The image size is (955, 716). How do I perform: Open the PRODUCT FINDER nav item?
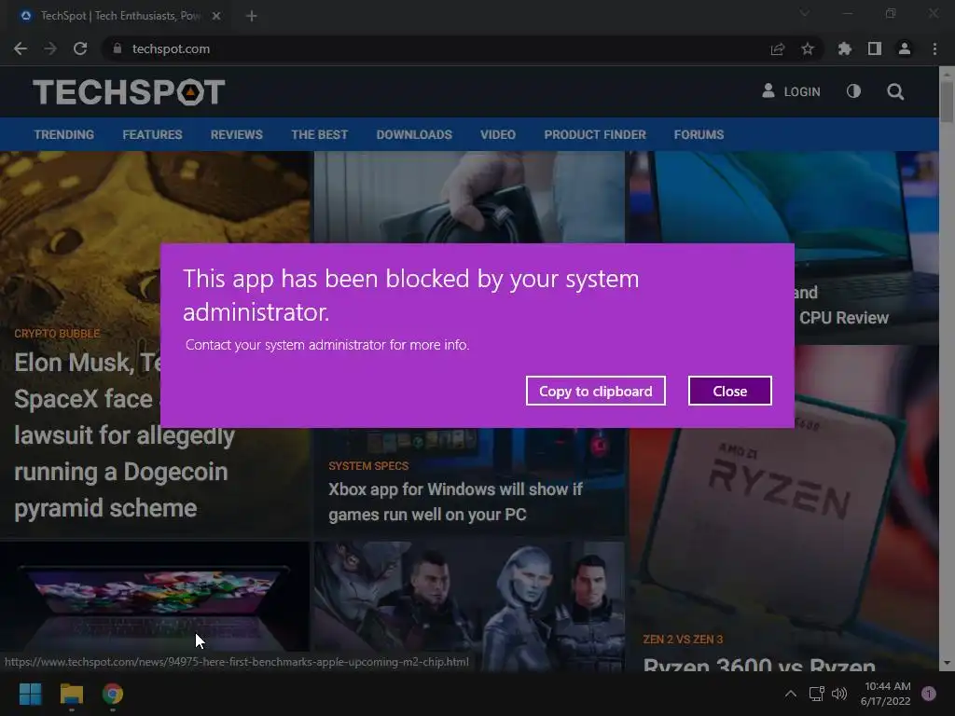point(594,134)
